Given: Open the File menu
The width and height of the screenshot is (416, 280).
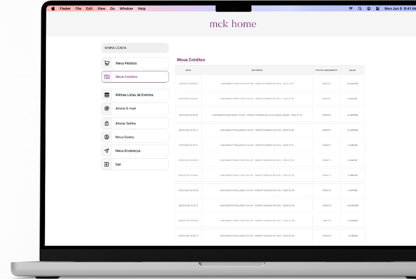Looking at the screenshot, I should 78,9.
